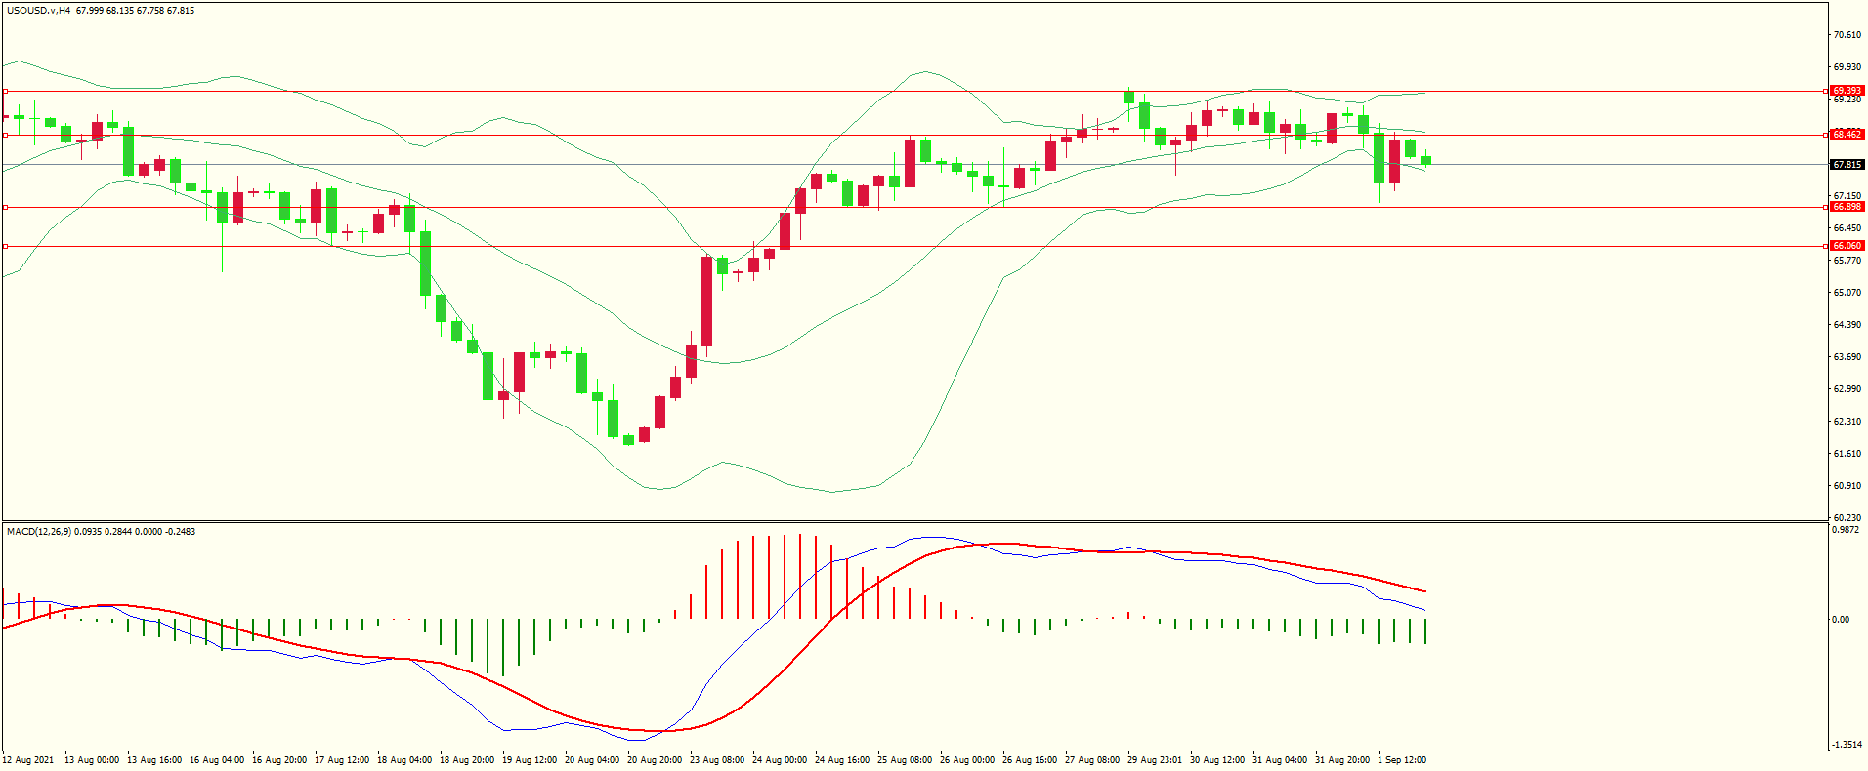Click the 60.230 price scale value

point(1847,518)
